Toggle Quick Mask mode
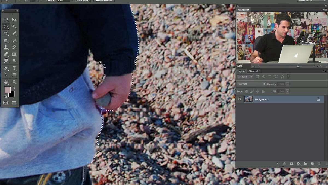328x185 pixels. click(5, 103)
